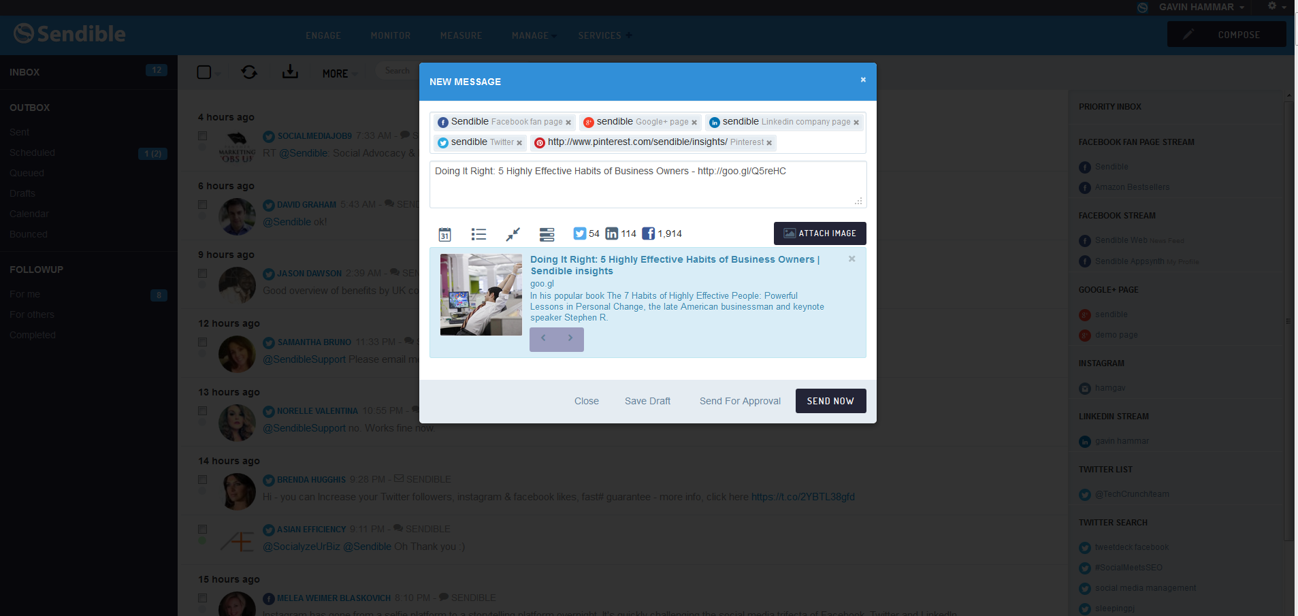
Task: Toggle the select-all messages checkbox
Action: (204, 72)
